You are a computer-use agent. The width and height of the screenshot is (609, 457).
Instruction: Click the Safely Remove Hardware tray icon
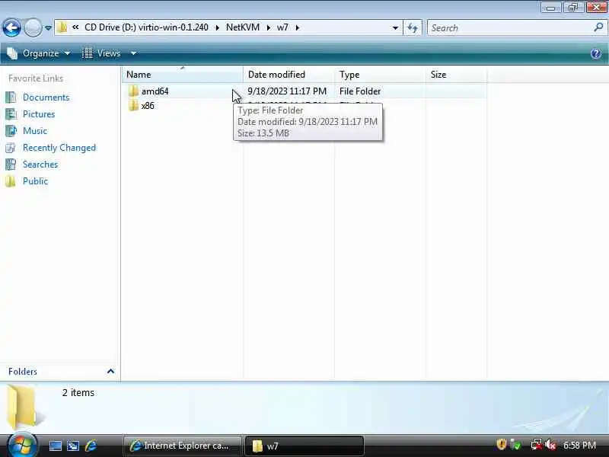516,445
